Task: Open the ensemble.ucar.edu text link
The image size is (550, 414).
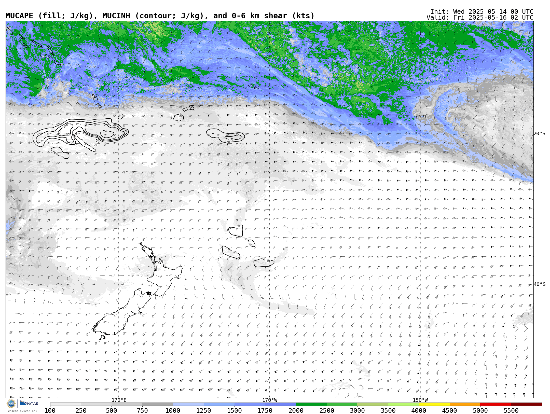Action: tap(22, 411)
